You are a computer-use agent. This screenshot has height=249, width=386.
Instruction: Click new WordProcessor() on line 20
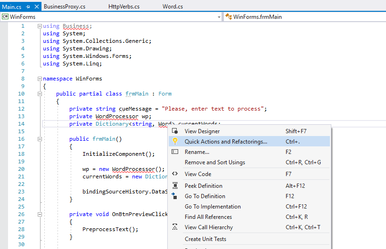pyautogui.click(x=130, y=169)
